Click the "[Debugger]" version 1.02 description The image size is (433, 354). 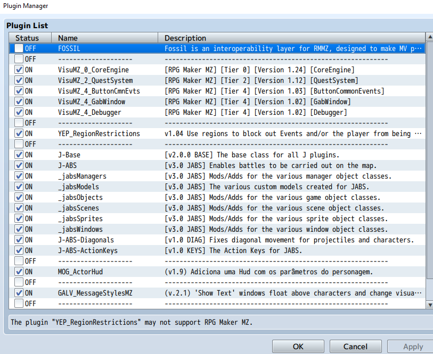tap(256, 112)
